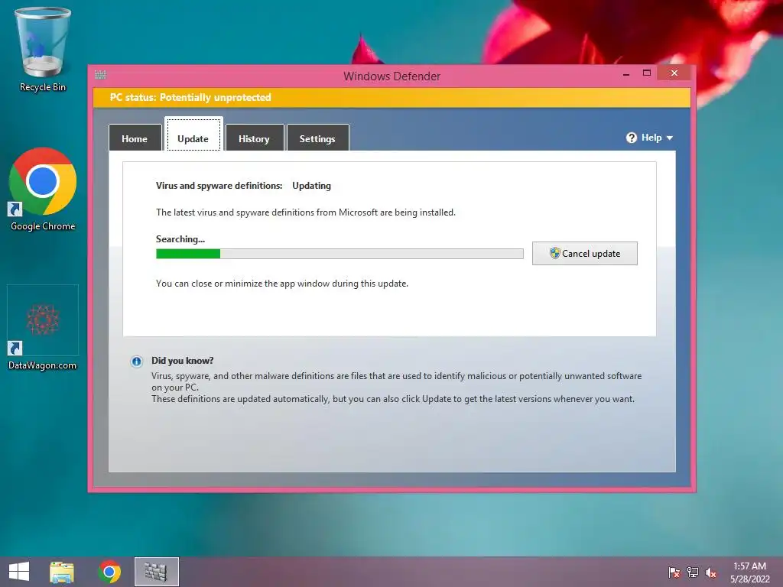This screenshot has width=783, height=587.
Task: Open the Google Chrome desktop shortcut
Action: pyautogui.click(x=43, y=190)
